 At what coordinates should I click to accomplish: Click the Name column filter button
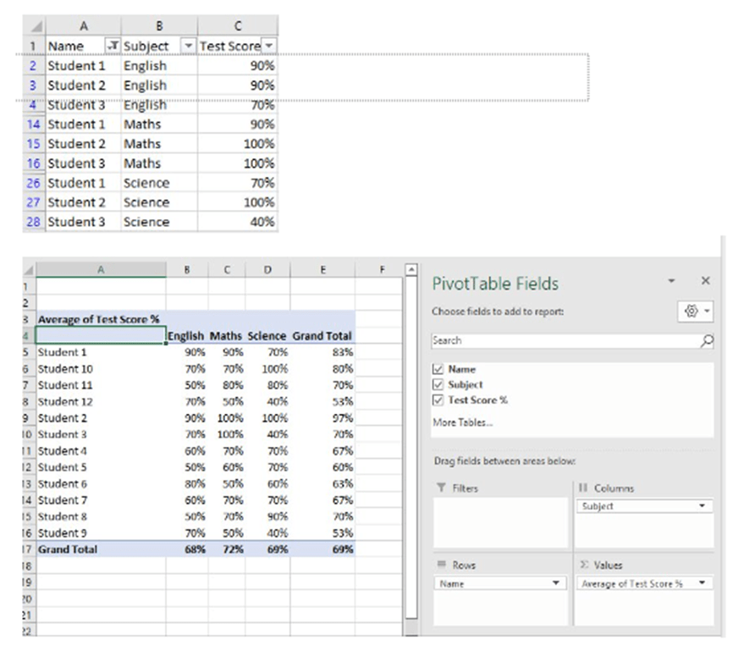coord(111,46)
